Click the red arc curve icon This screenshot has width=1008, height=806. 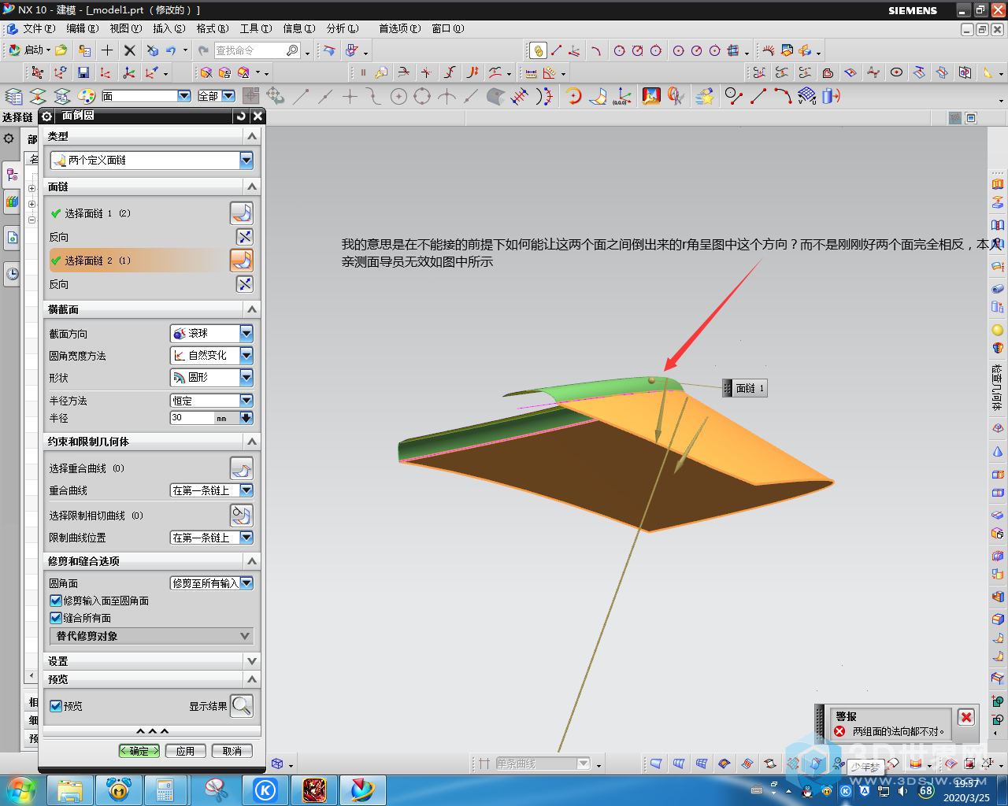point(783,96)
